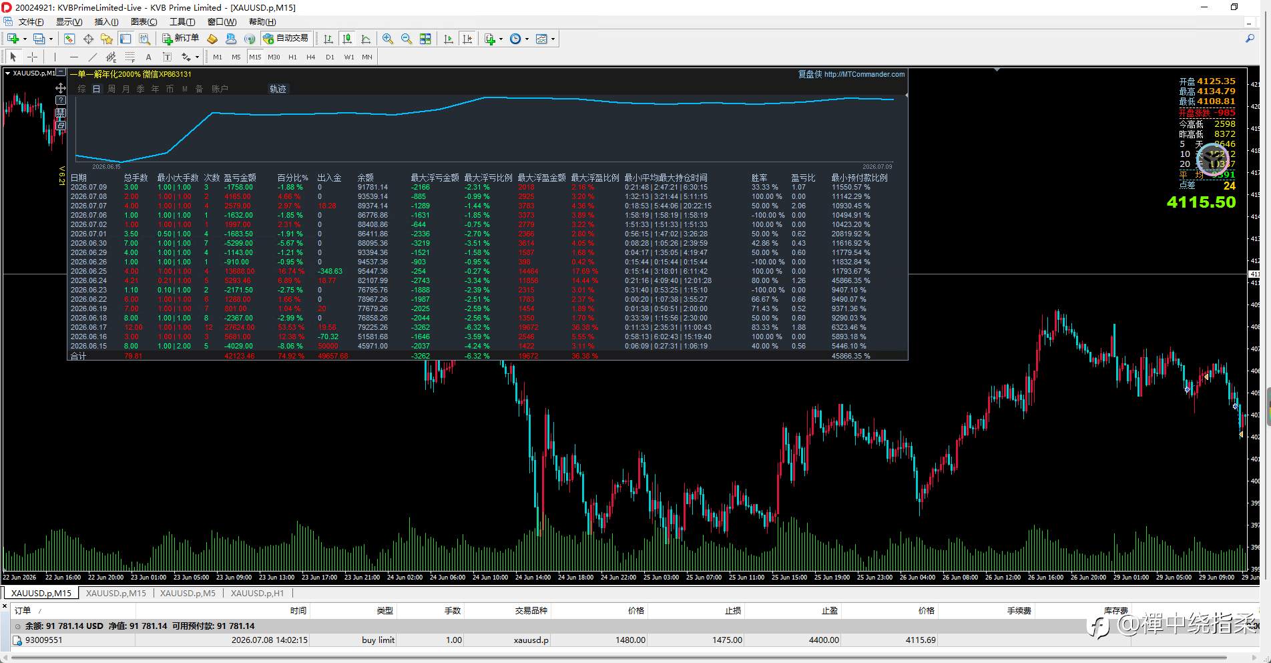
Task: Zoom out of the chart
Action: tap(407, 39)
